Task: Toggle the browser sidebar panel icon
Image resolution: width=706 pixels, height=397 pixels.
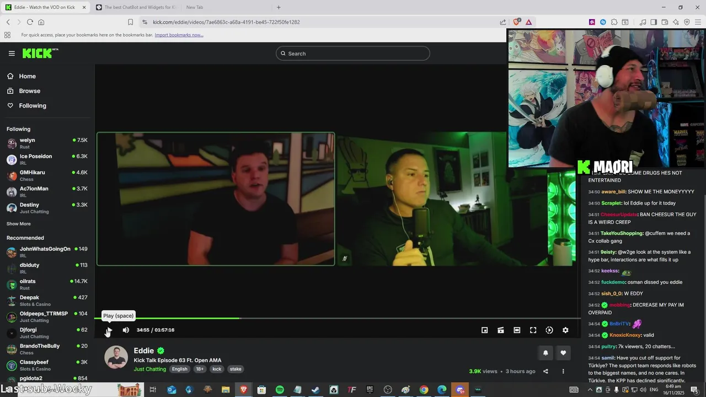Action: click(654, 22)
